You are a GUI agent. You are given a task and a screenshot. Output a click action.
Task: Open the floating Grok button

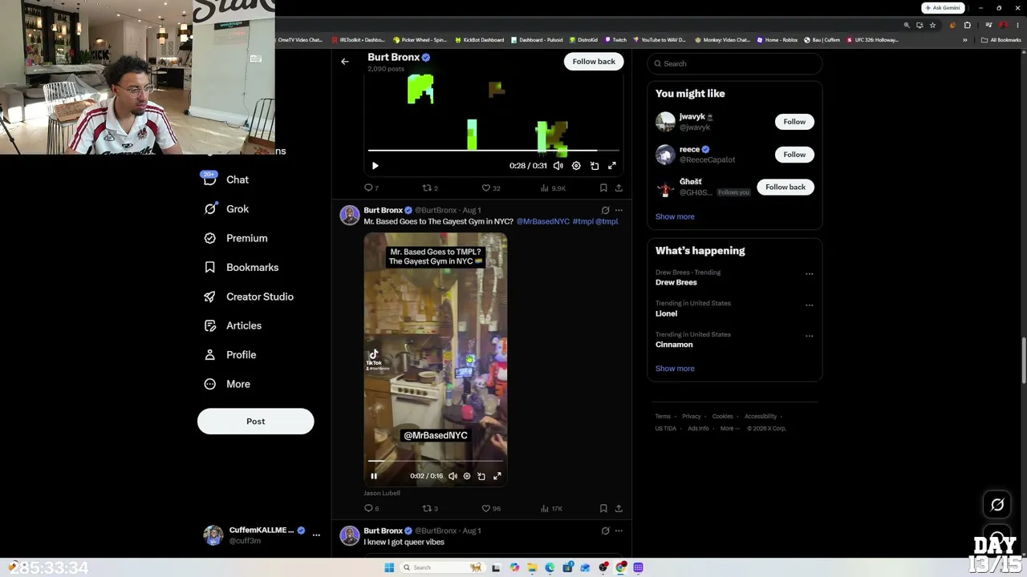coord(997,504)
